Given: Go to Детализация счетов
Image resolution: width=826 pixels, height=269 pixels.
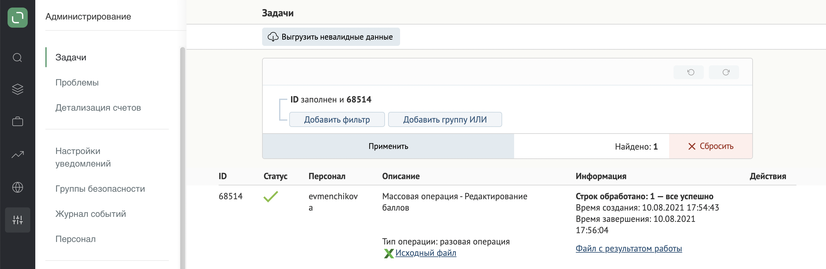Looking at the screenshot, I should coord(98,108).
